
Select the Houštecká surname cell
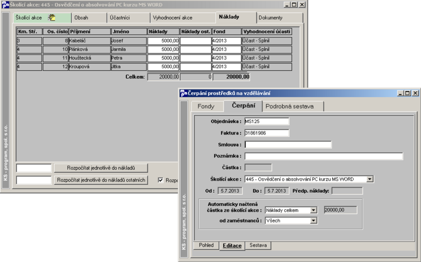[89, 58]
